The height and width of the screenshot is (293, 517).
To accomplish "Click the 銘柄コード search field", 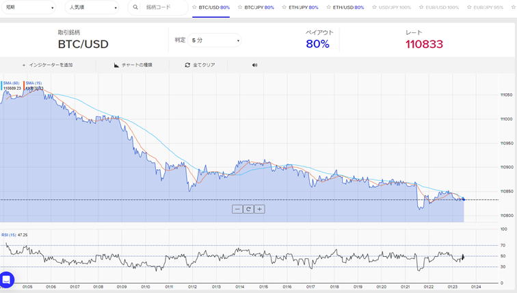I will 164,8.
